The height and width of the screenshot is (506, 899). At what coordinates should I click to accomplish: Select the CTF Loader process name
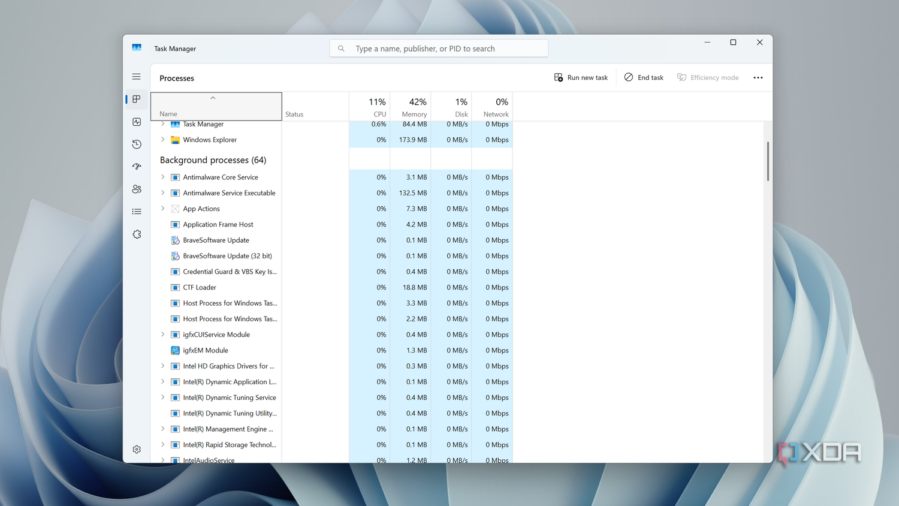click(200, 288)
